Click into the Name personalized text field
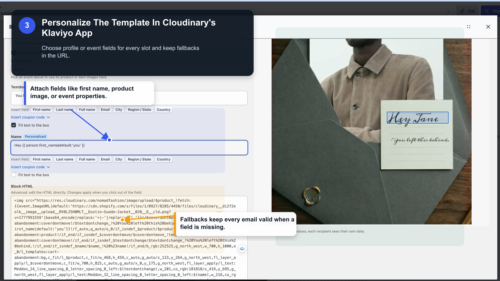 coord(129,148)
